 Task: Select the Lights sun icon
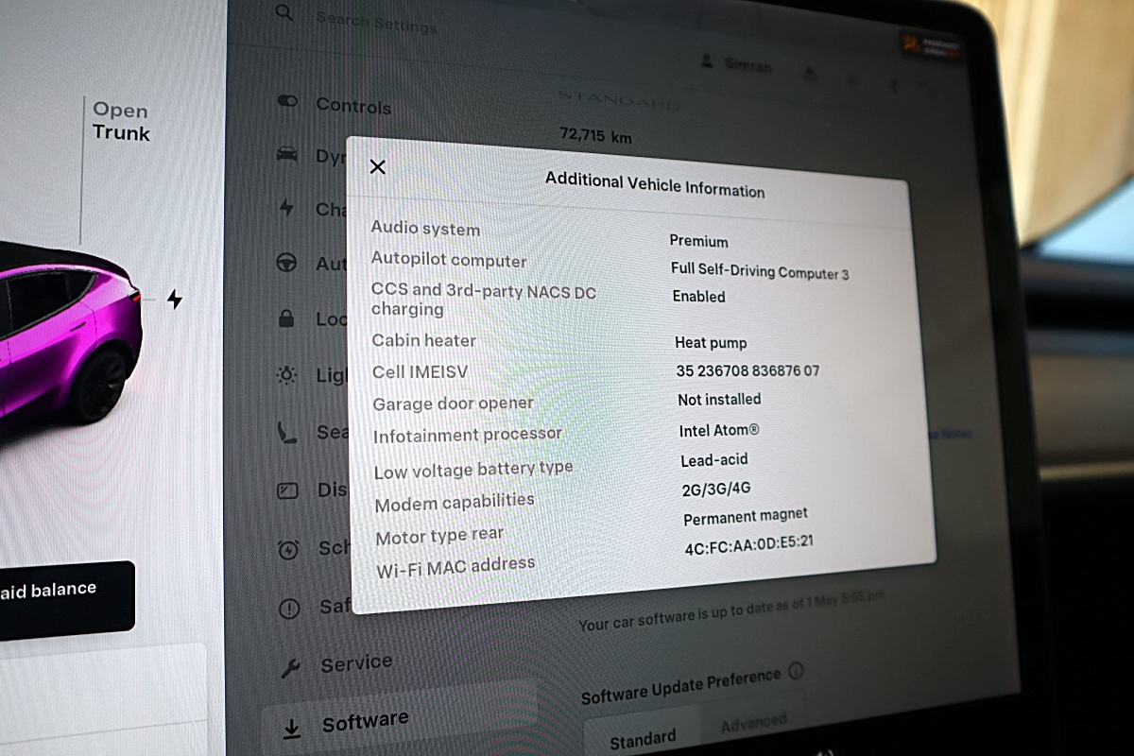(286, 375)
